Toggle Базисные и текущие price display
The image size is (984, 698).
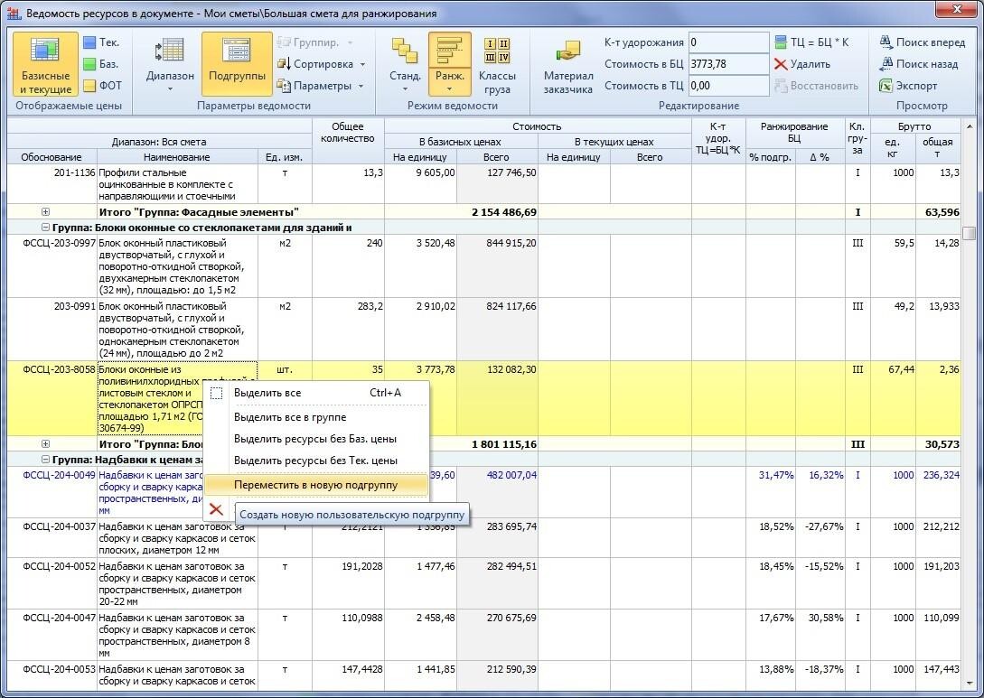pyautogui.click(x=45, y=65)
